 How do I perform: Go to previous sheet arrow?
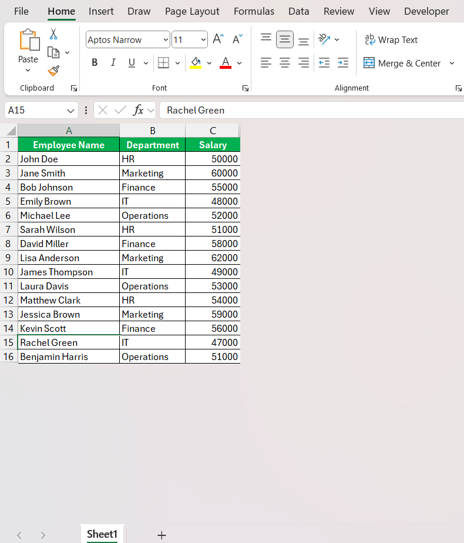click(x=19, y=535)
